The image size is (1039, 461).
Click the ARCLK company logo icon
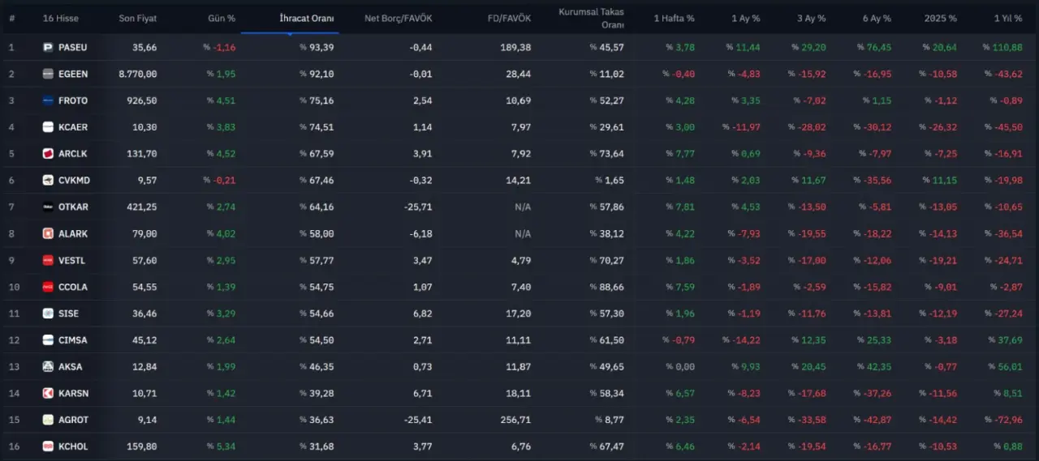tap(48, 154)
